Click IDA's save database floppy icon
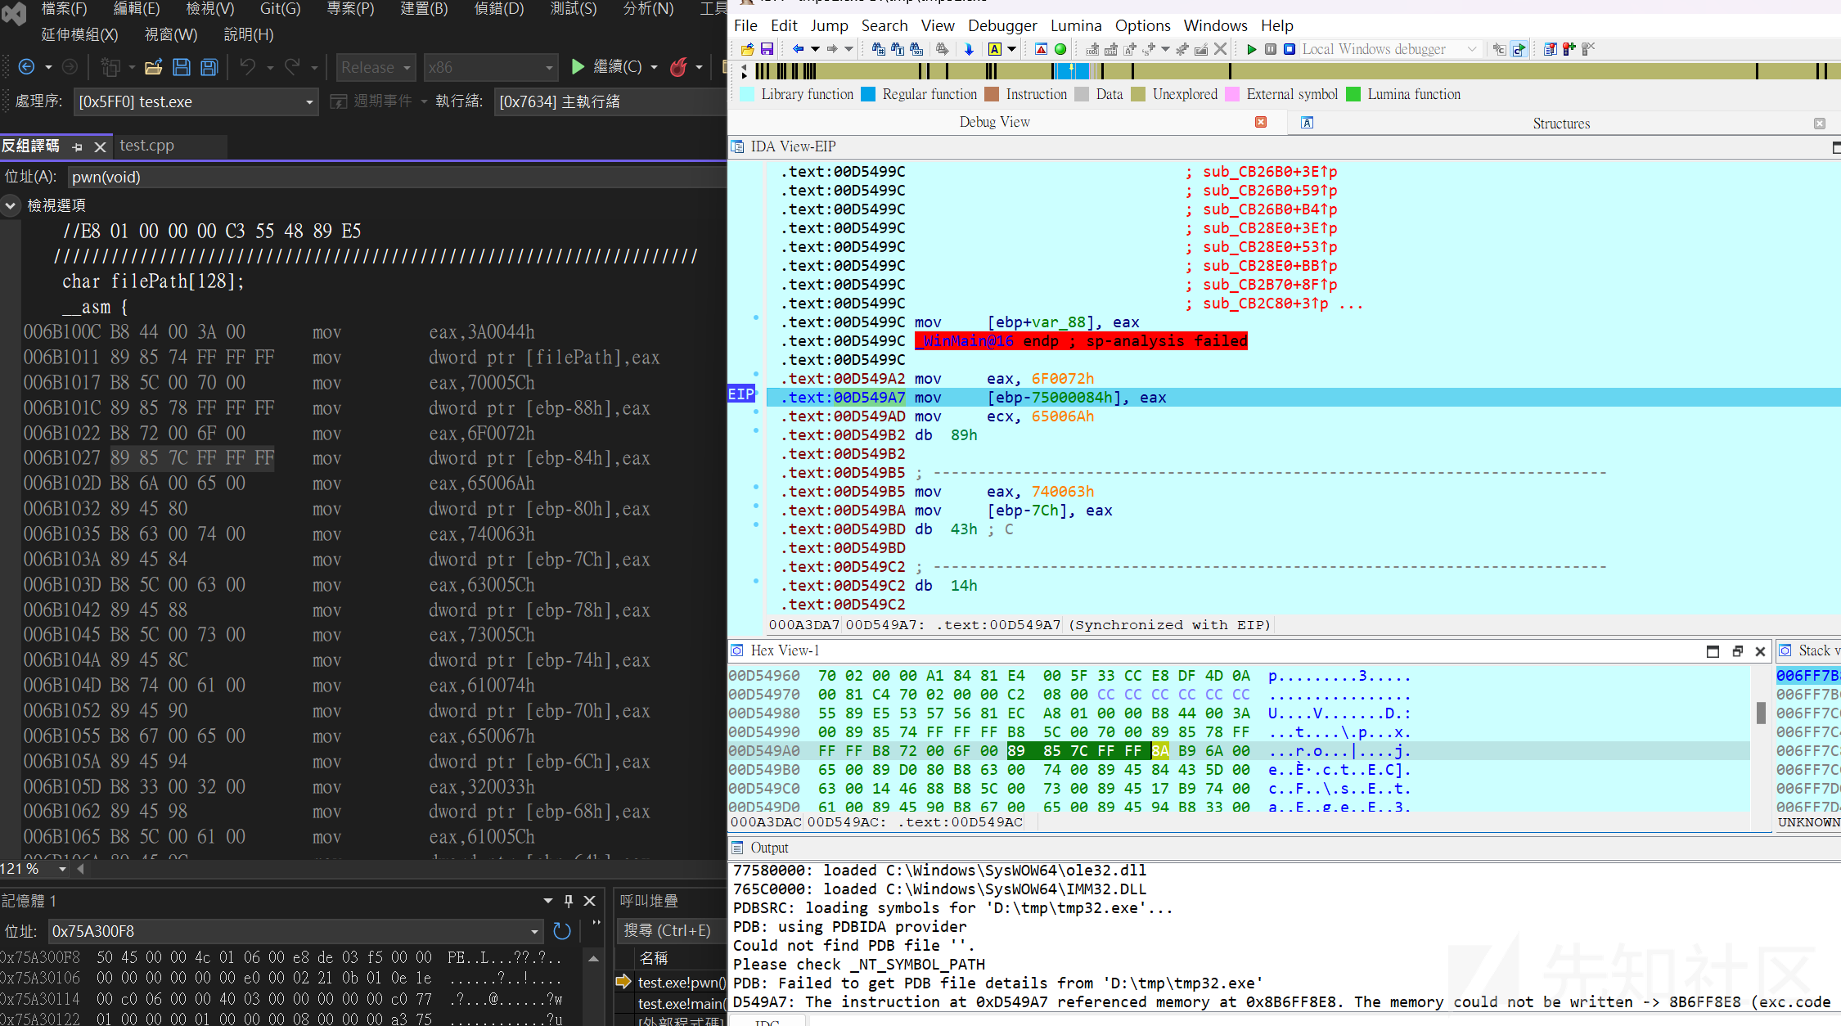Image resolution: width=1841 pixels, height=1026 pixels. [767, 49]
